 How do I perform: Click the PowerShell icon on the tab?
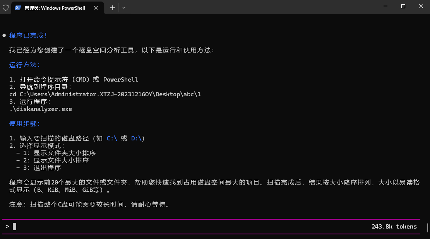coord(18,8)
